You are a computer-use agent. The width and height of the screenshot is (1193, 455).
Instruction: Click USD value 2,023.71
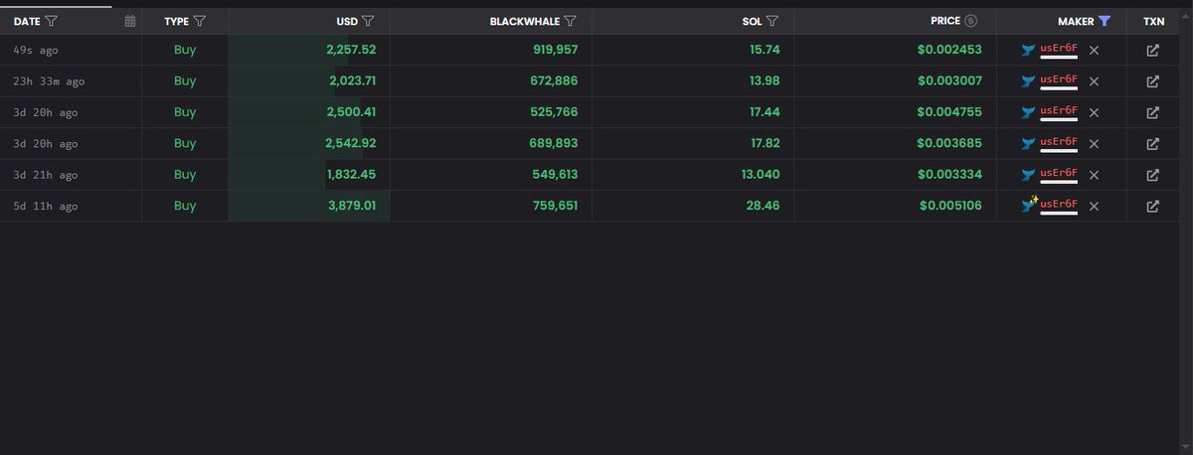tap(351, 81)
